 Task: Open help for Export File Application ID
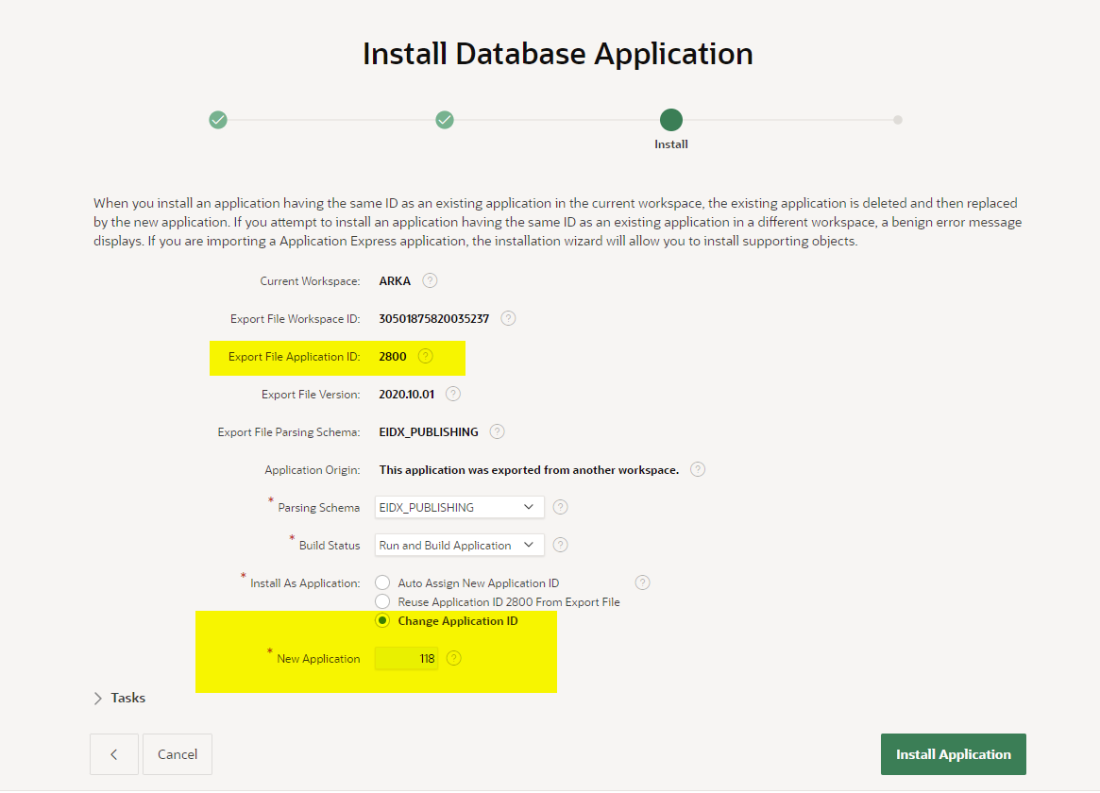[425, 356]
